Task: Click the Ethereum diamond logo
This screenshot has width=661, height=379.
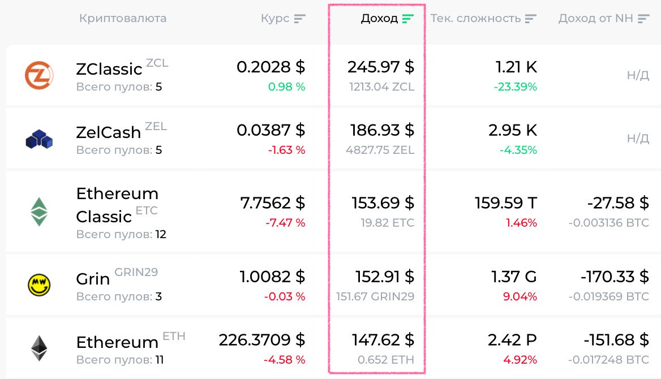Action: pyautogui.click(x=39, y=348)
